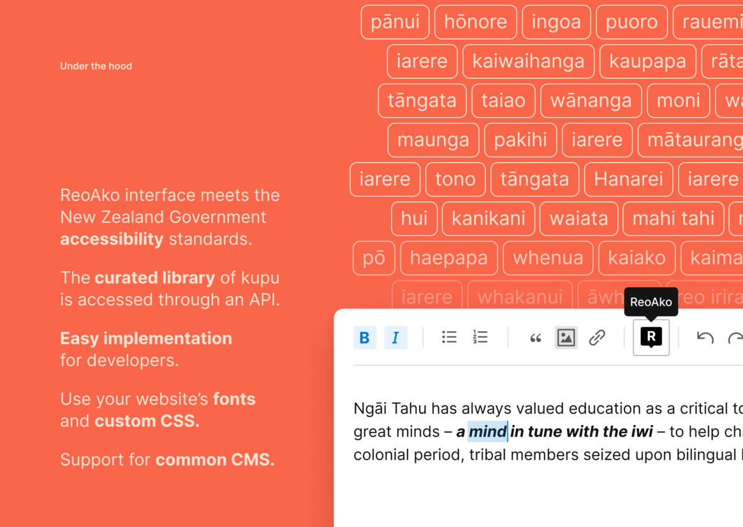Pick the wānanga word chip
Image resolution: width=743 pixels, height=527 pixels.
(x=591, y=101)
